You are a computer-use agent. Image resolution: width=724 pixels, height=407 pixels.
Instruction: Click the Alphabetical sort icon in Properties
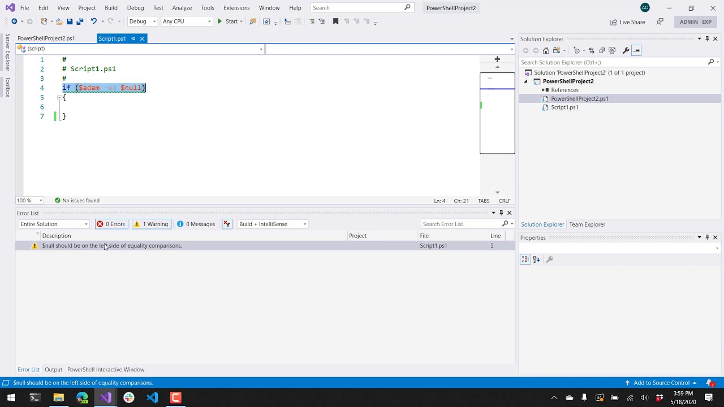[x=536, y=259]
